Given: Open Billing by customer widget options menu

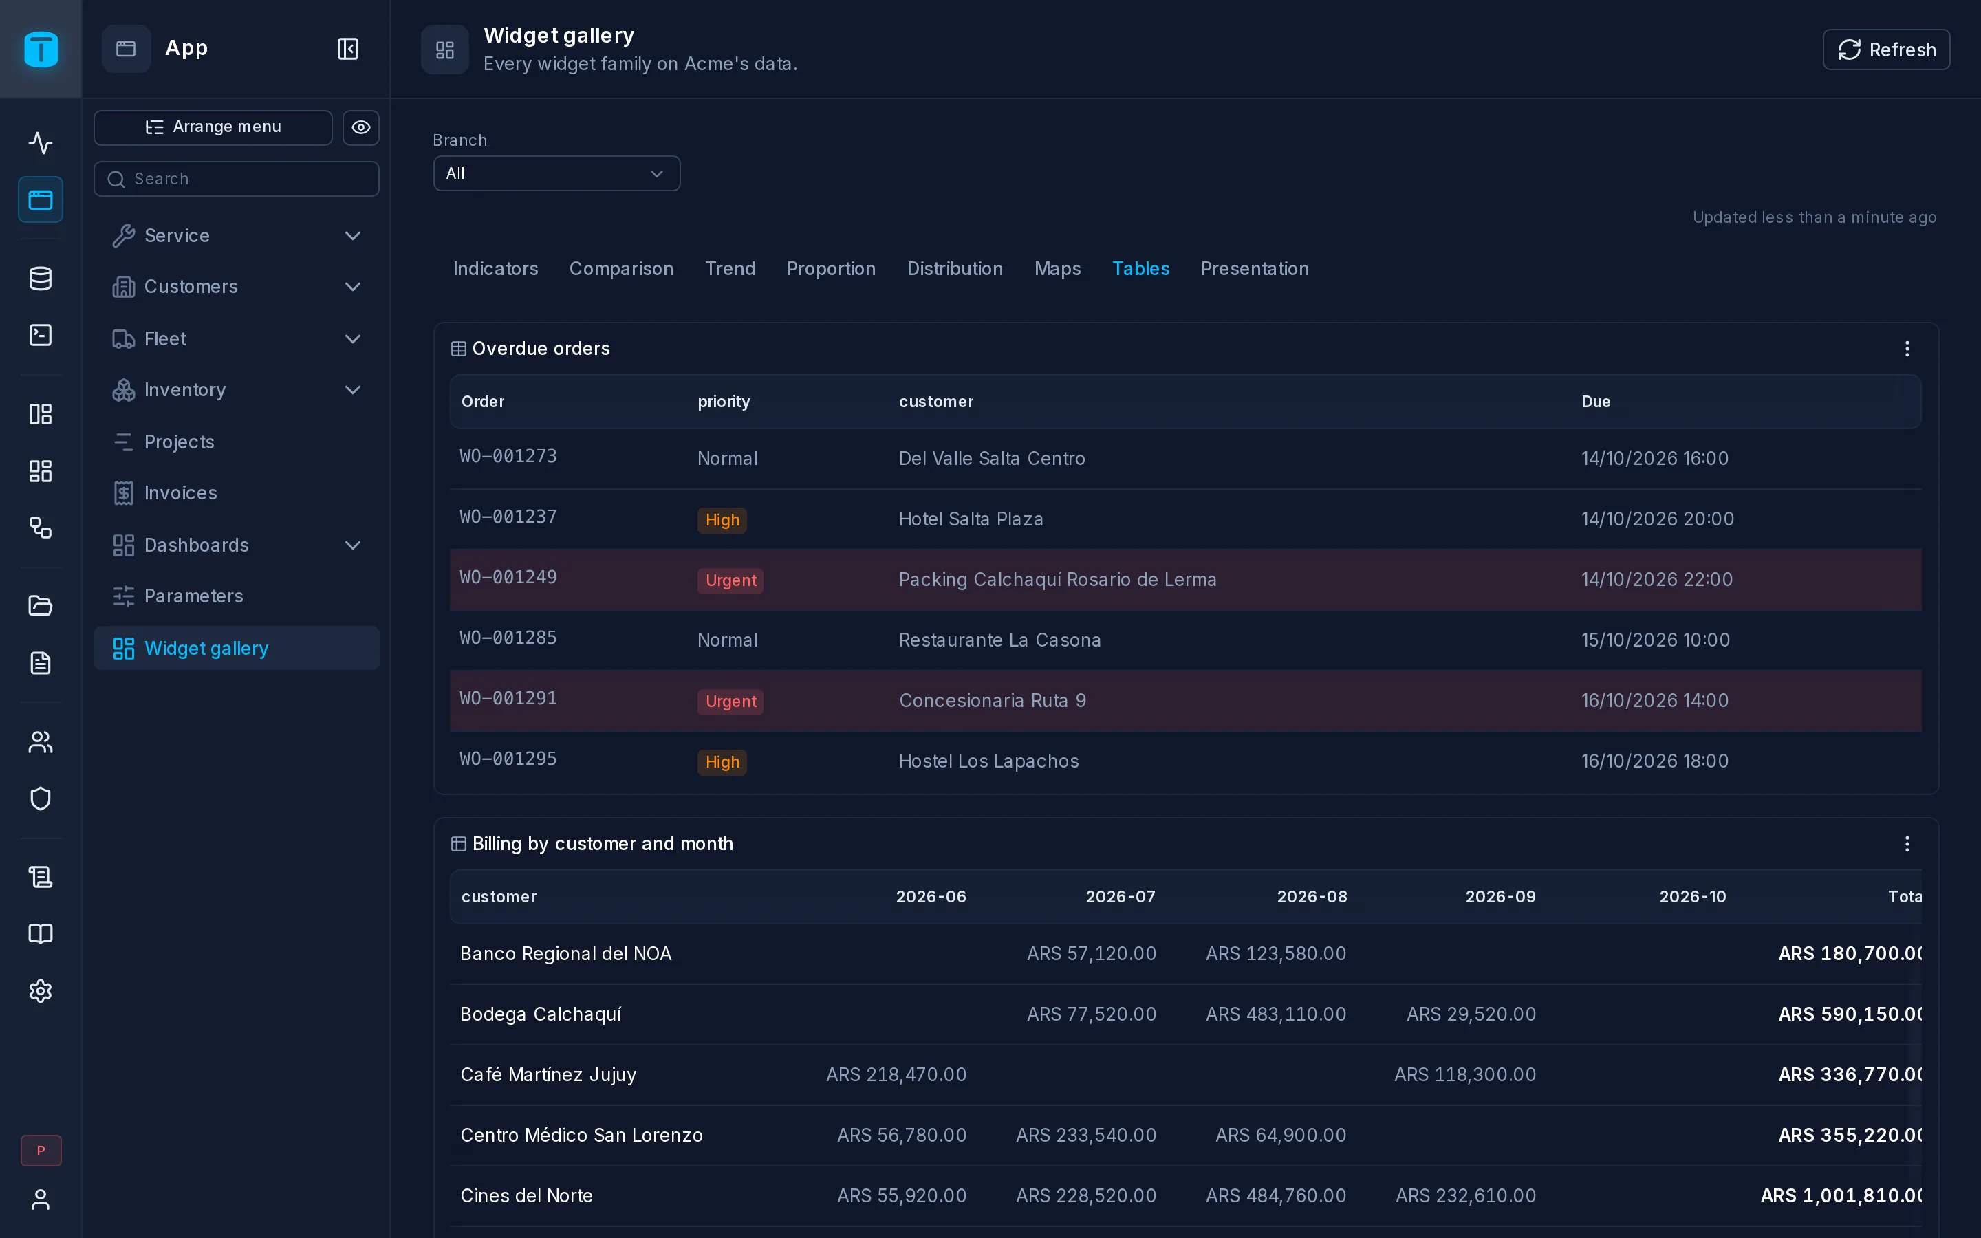Looking at the screenshot, I should (x=1907, y=844).
